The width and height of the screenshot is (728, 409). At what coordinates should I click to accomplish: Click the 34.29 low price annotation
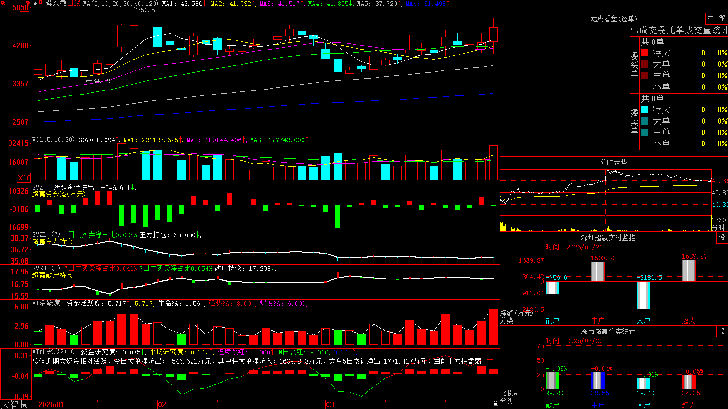click(x=101, y=81)
